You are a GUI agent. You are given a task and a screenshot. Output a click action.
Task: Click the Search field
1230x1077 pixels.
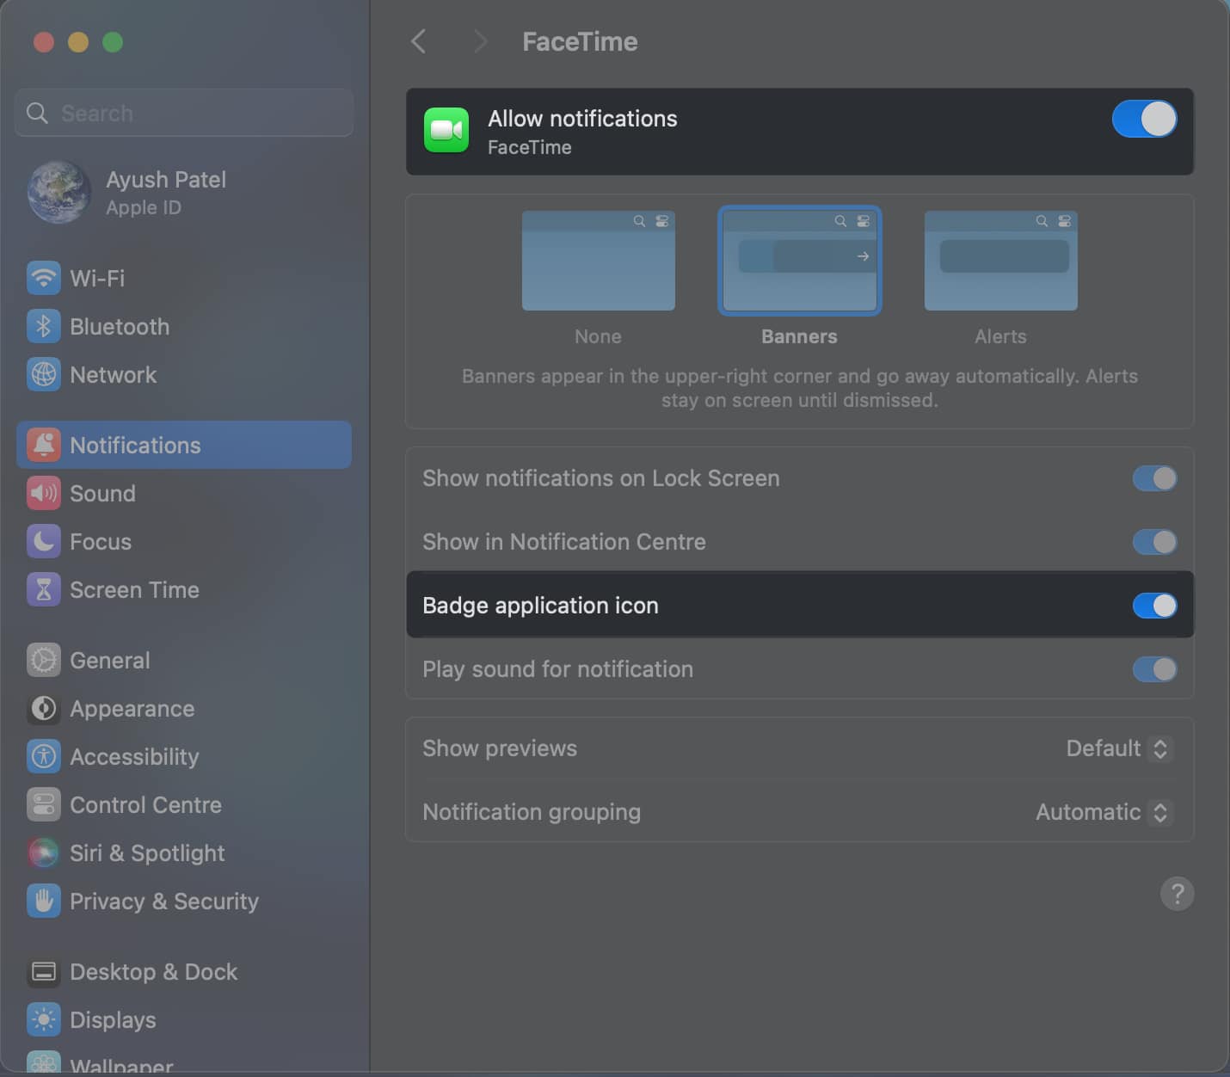click(x=184, y=113)
